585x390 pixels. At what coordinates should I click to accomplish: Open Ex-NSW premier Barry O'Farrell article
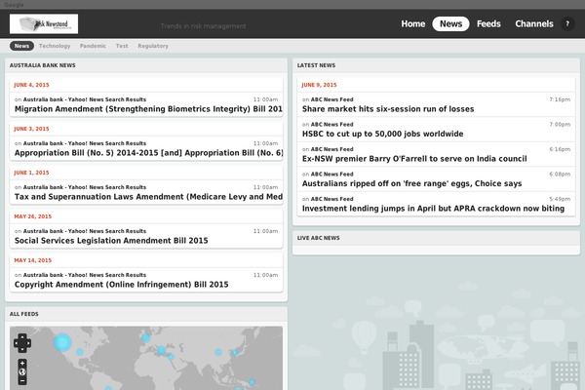pos(414,159)
